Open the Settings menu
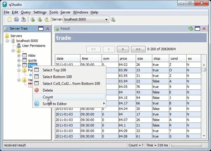The height and width of the screenshot is (151, 211). (40, 12)
